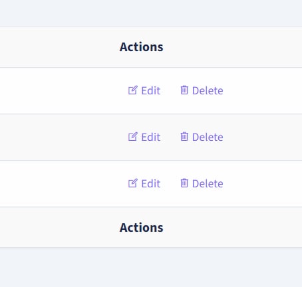Select the first table row's blank area

click(x=60, y=91)
